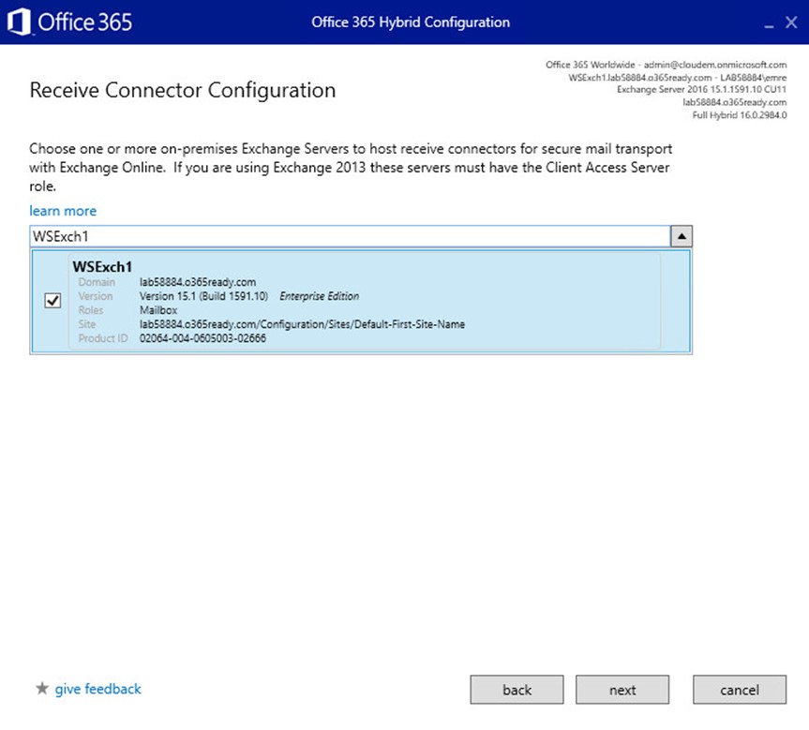The image size is (809, 730).
Task: Click the Roles field label
Action: pos(91,310)
